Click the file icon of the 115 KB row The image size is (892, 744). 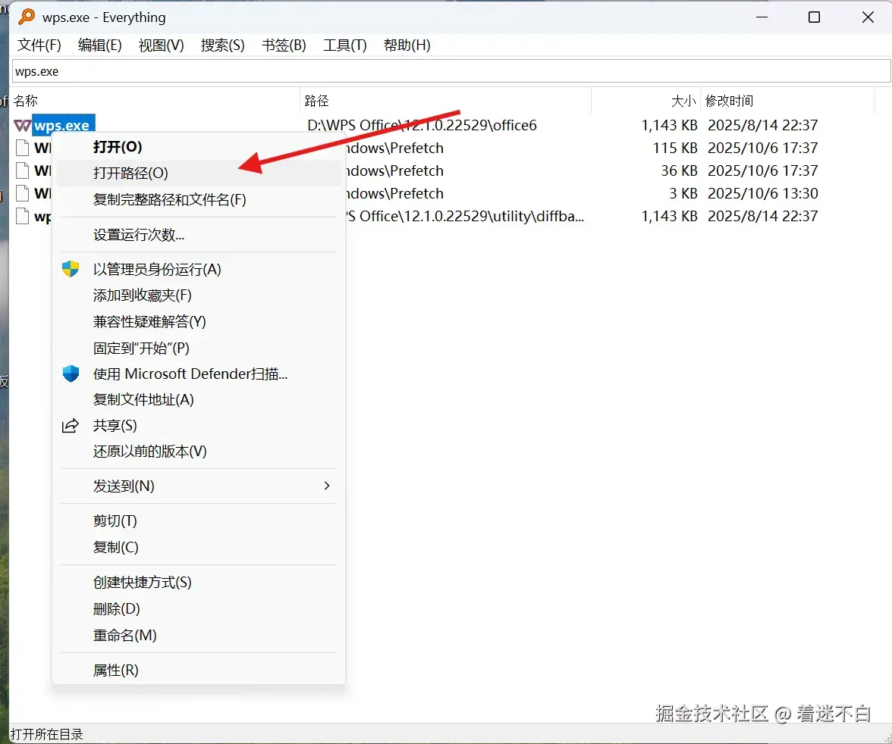click(x=22, y=148)
